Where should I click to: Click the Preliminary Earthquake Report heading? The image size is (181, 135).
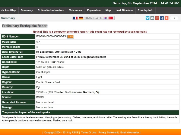[25, 26]
